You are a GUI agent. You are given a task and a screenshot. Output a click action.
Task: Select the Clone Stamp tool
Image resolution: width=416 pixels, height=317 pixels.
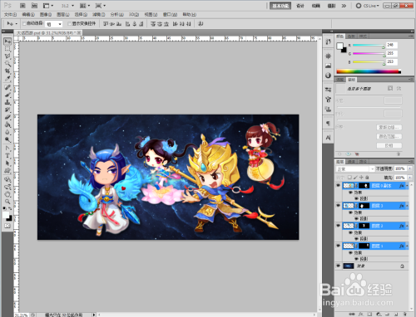(x=7, y=102)
